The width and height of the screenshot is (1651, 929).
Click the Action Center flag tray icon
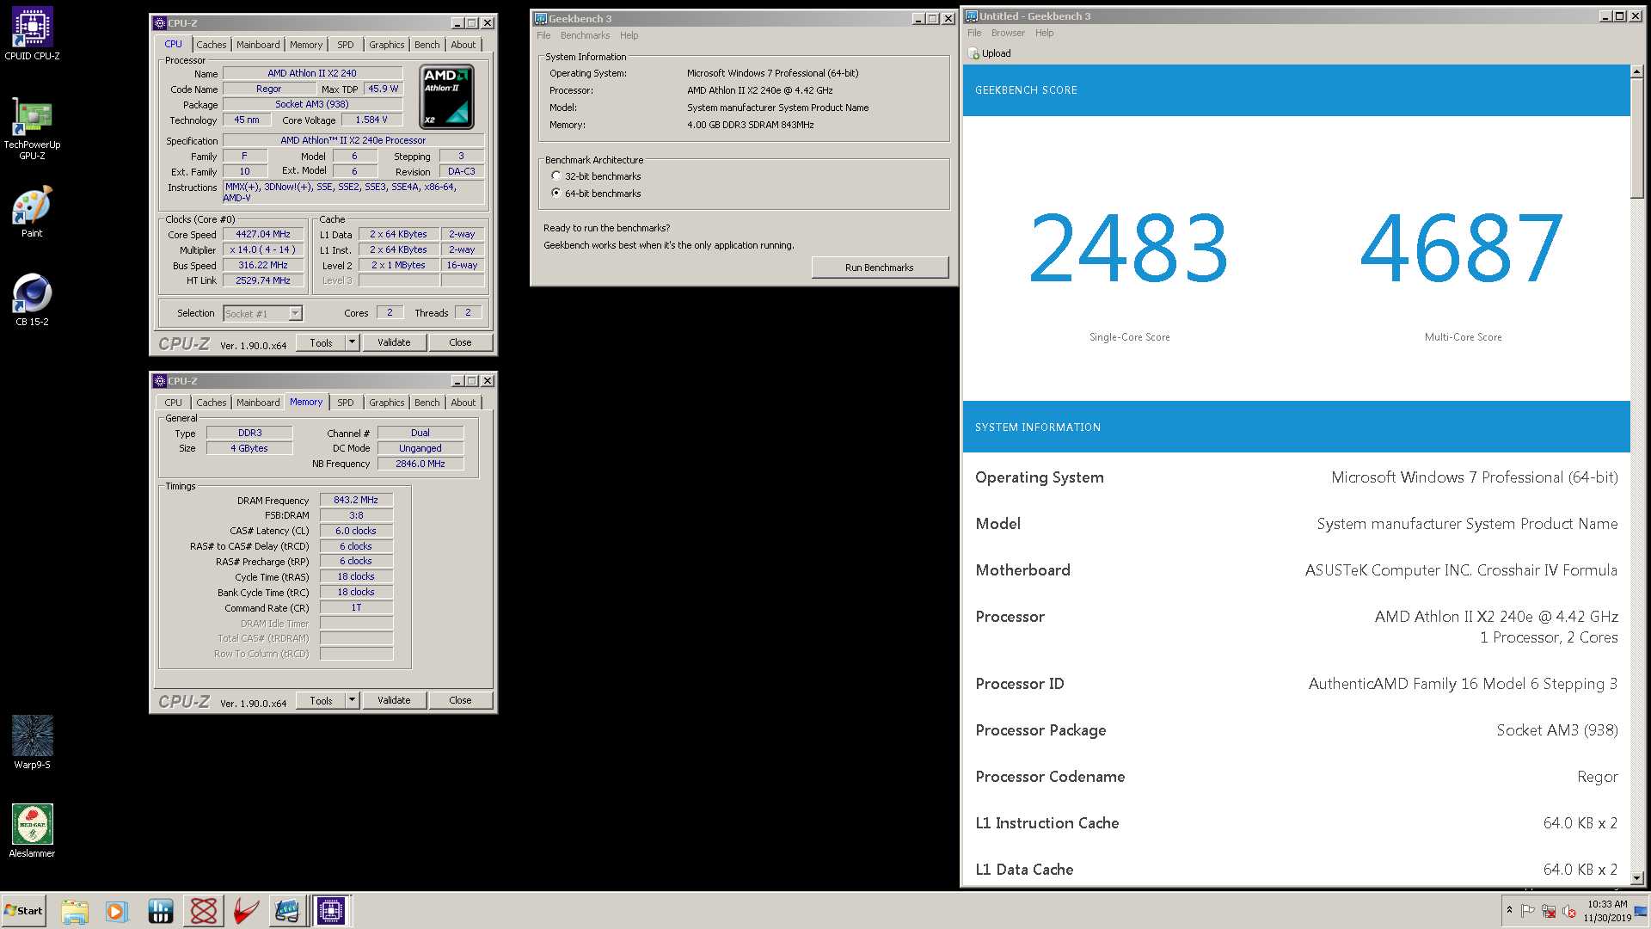[x=1528, y=911]
